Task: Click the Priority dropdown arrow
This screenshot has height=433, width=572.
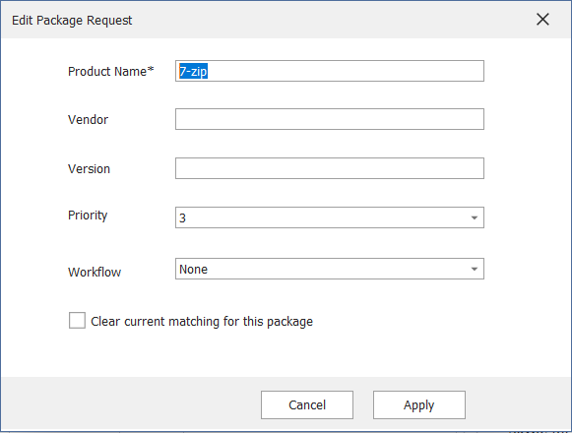Action: coord(474,217)
